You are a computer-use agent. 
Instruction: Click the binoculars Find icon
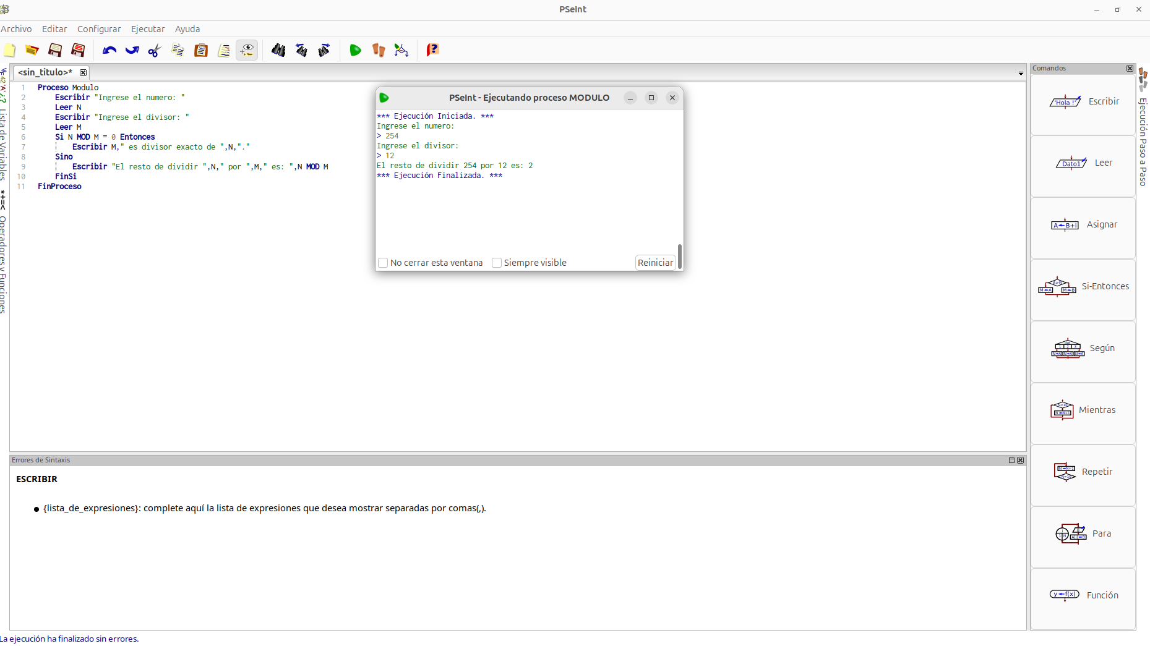(x=278, y=50)
